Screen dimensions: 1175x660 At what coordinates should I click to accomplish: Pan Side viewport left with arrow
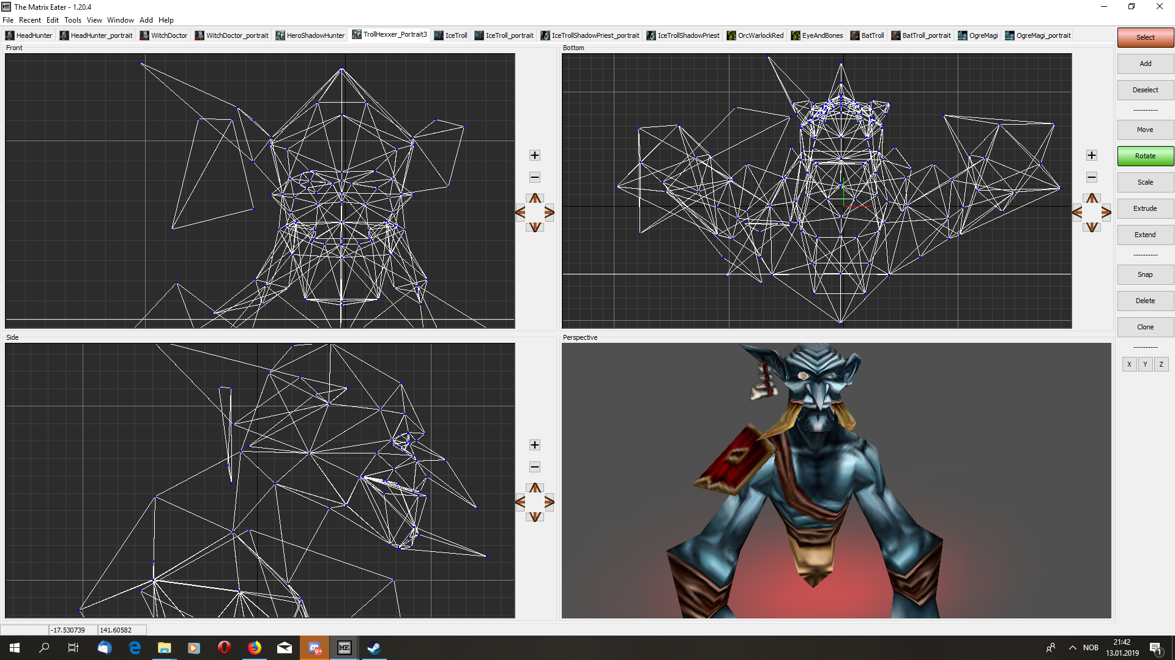point(520,502)
